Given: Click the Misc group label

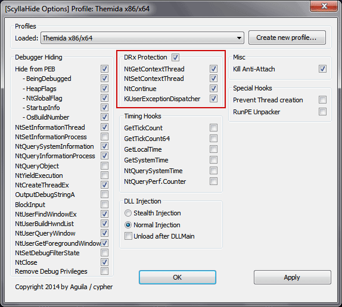Looking at the screenshot, I should tap(240, 57).
